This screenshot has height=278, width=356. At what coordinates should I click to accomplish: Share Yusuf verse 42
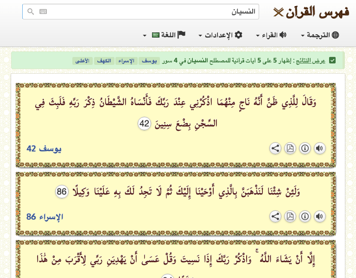coord(275,148)
